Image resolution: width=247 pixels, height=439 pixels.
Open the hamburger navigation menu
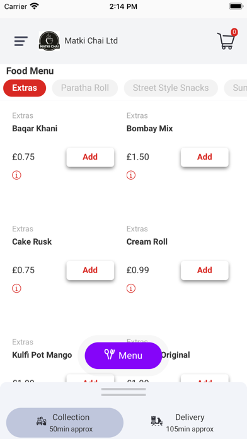pyautogui.click(x=21, y=41)
